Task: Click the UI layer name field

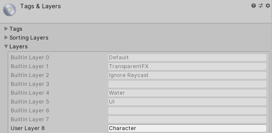Action: point(187,102)
